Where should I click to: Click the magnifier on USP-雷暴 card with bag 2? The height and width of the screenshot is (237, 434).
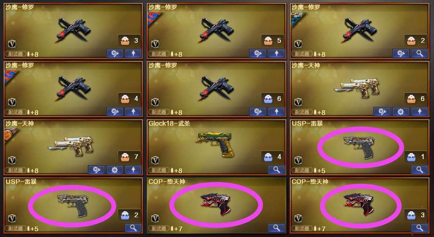133,228
